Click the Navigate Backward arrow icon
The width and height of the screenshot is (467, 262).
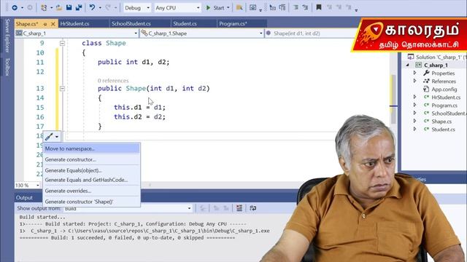tap(15, 8)
